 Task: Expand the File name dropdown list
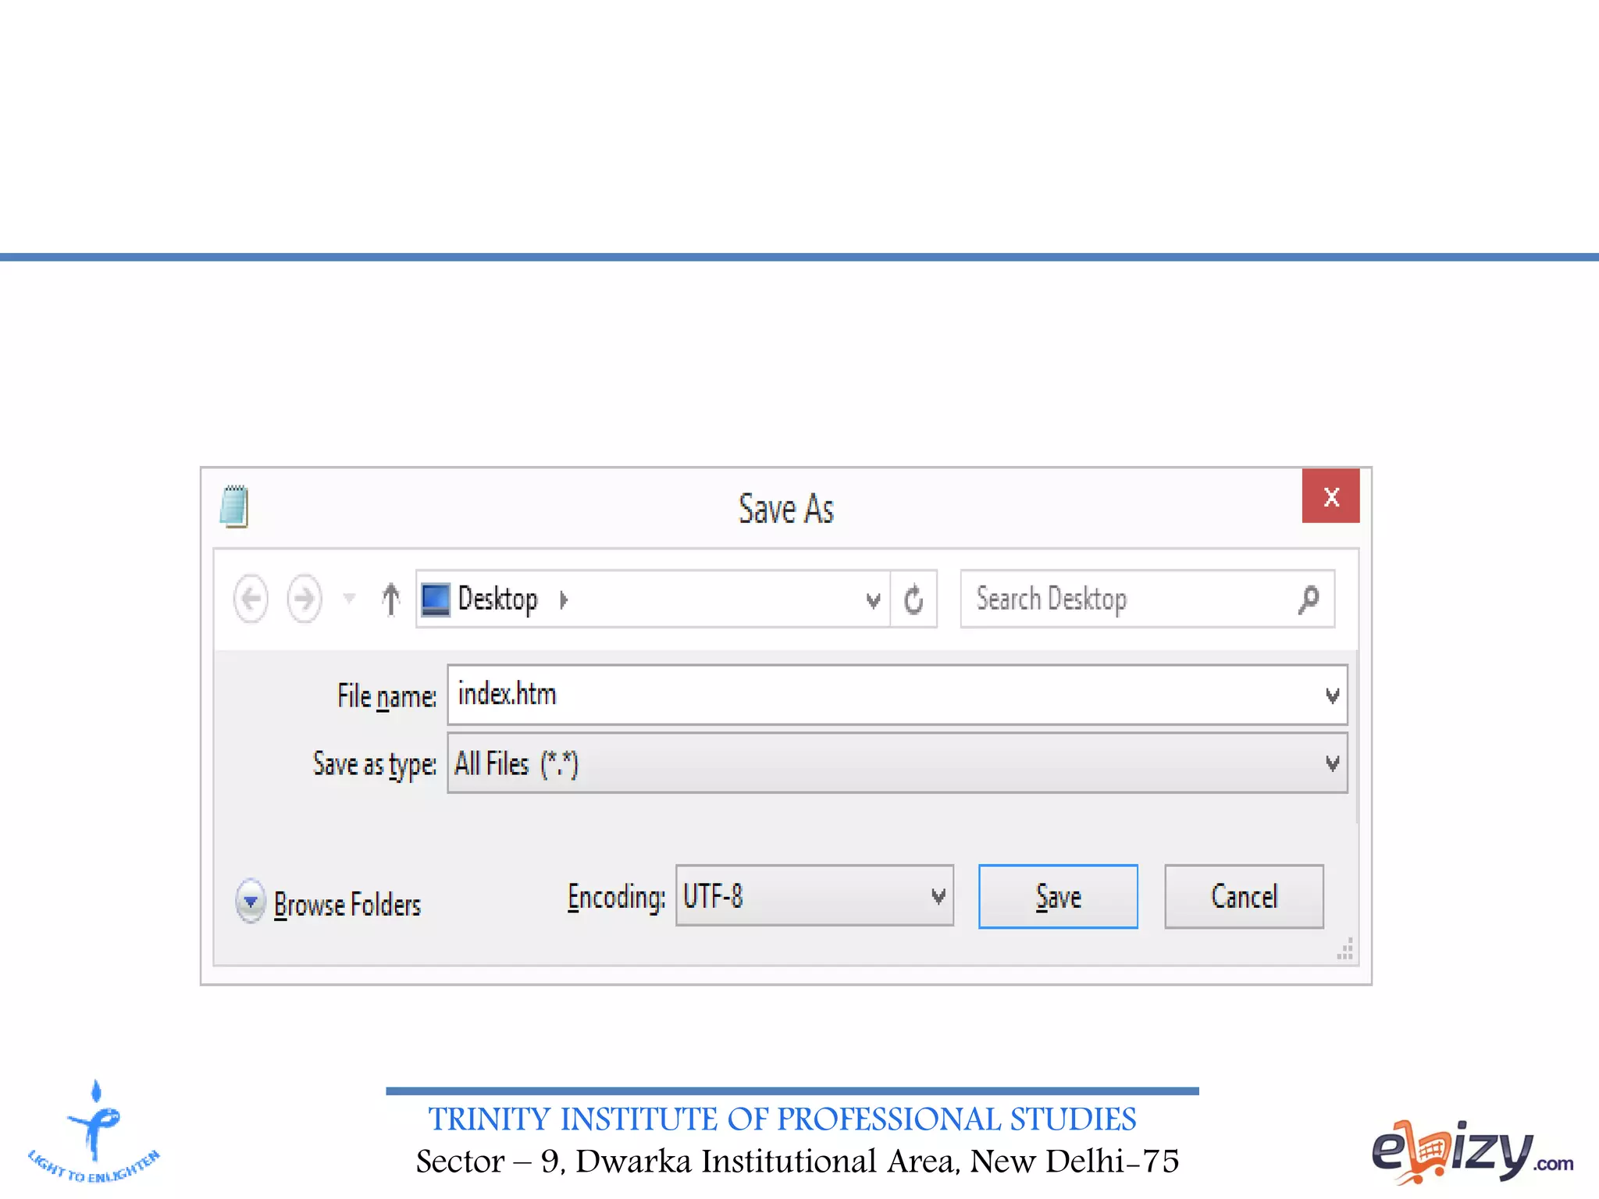[1332, 695]
